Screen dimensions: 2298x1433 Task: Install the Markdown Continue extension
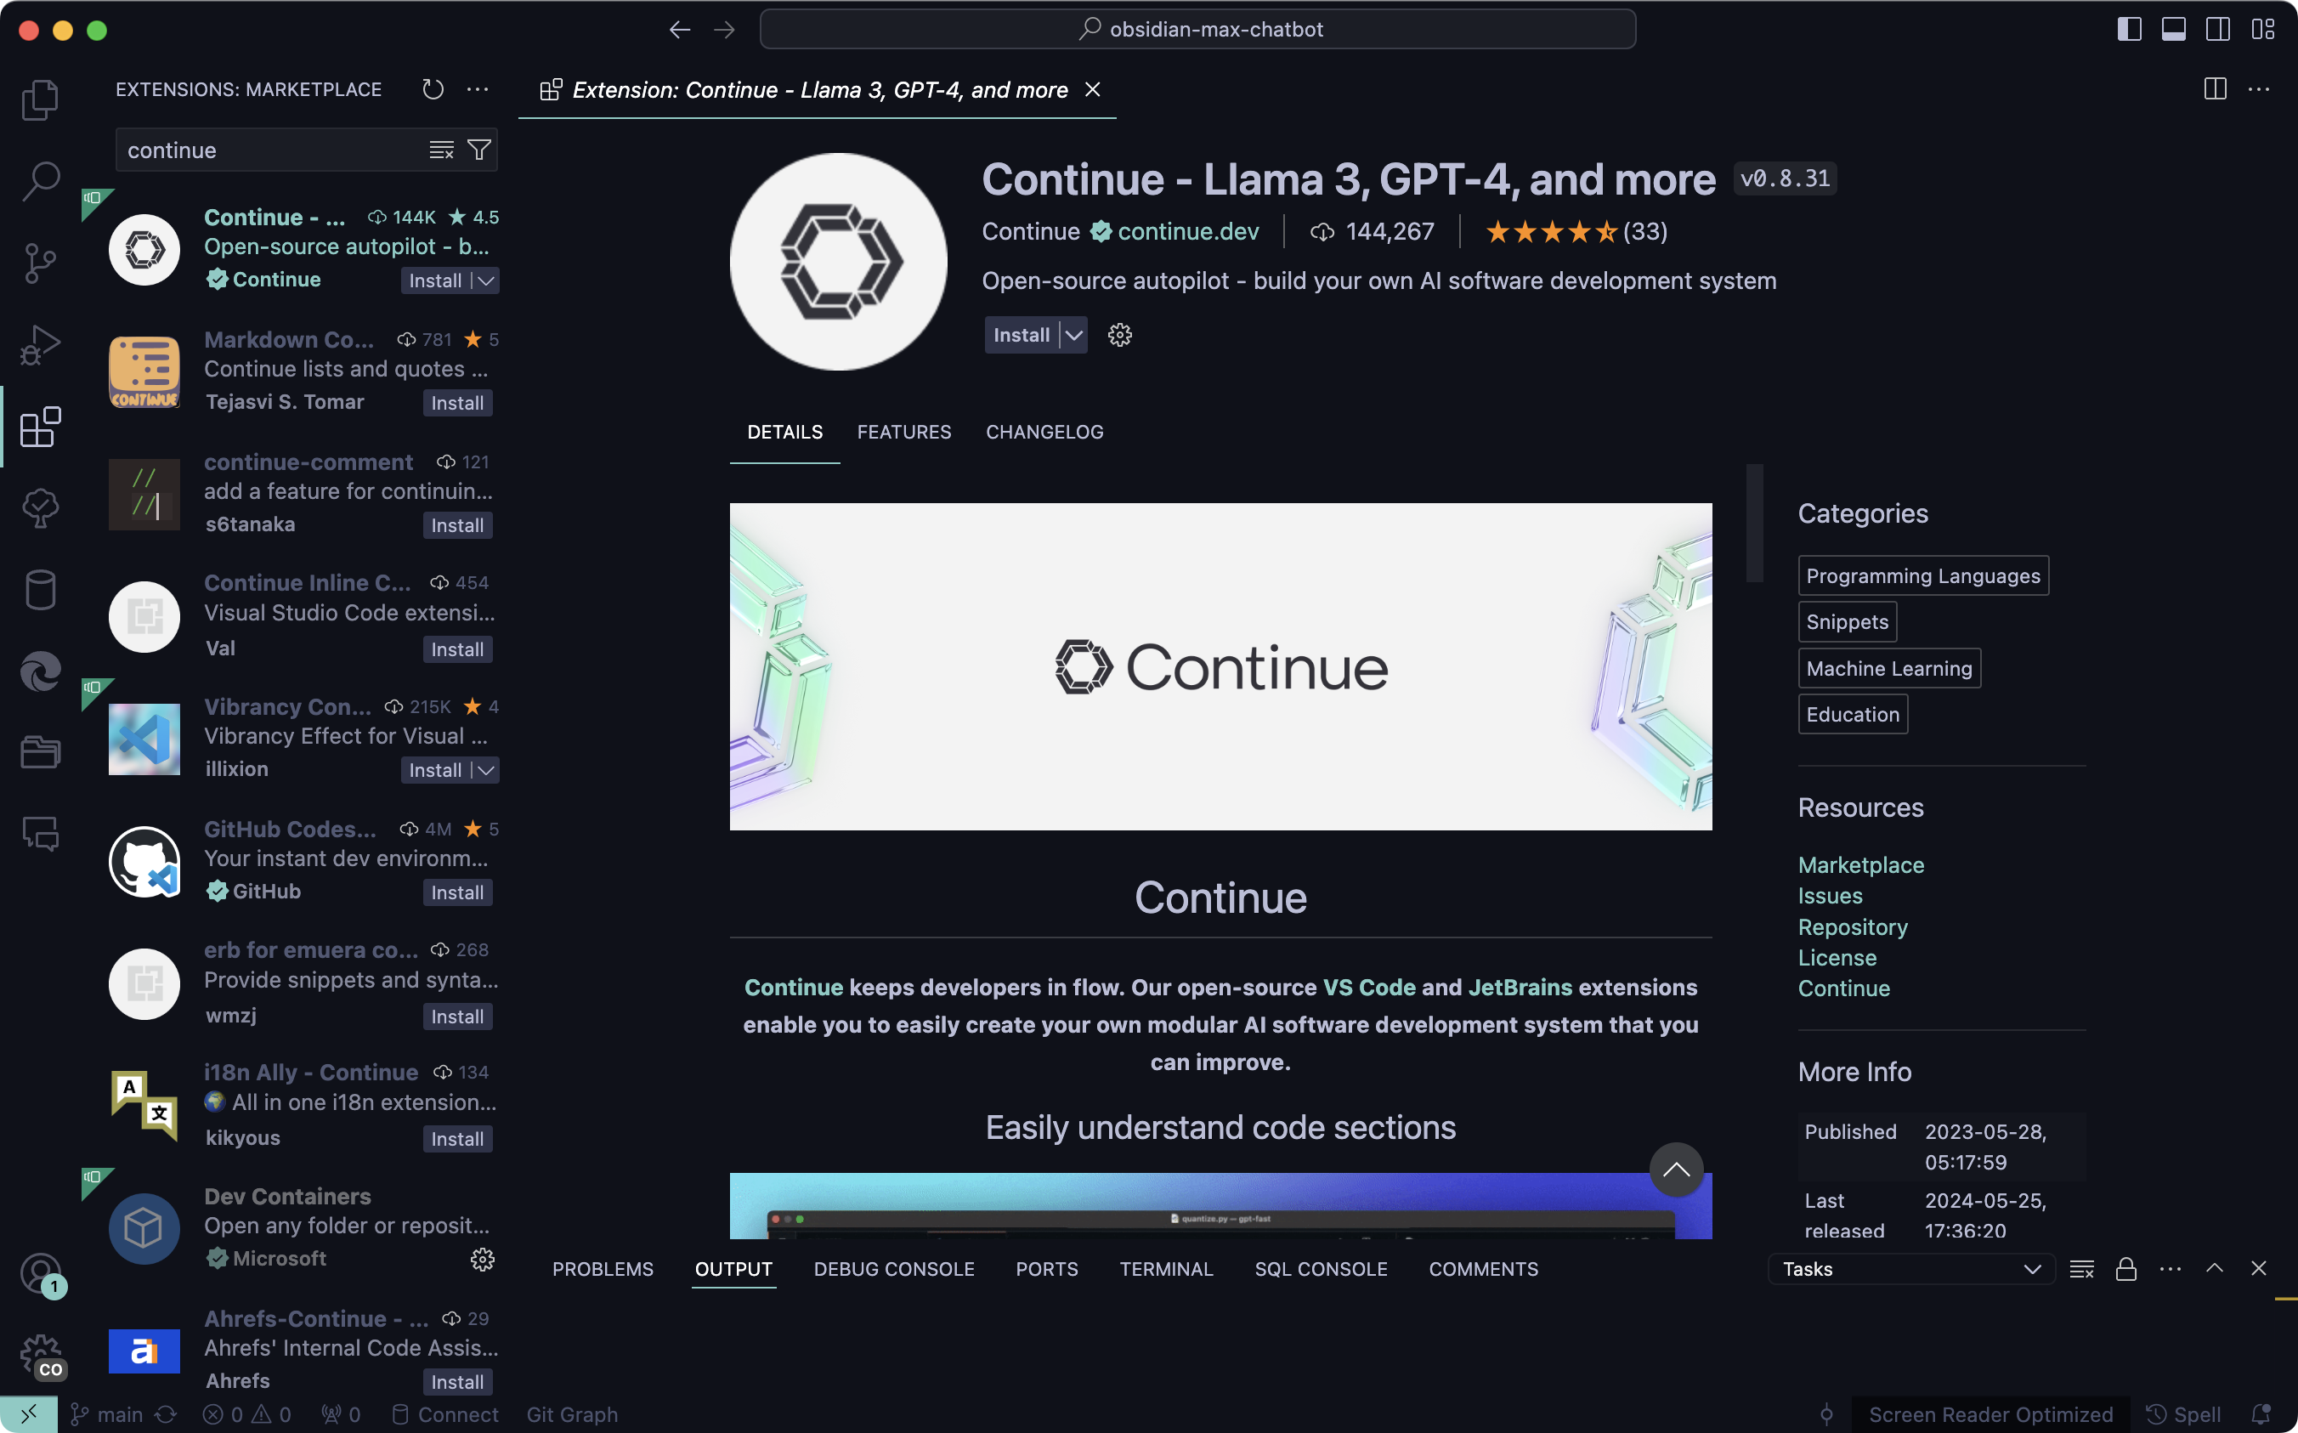coord(456,403)
